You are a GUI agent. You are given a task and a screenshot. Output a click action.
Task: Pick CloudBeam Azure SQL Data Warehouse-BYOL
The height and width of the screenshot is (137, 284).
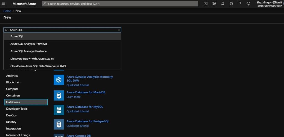(x=62, y=66)
